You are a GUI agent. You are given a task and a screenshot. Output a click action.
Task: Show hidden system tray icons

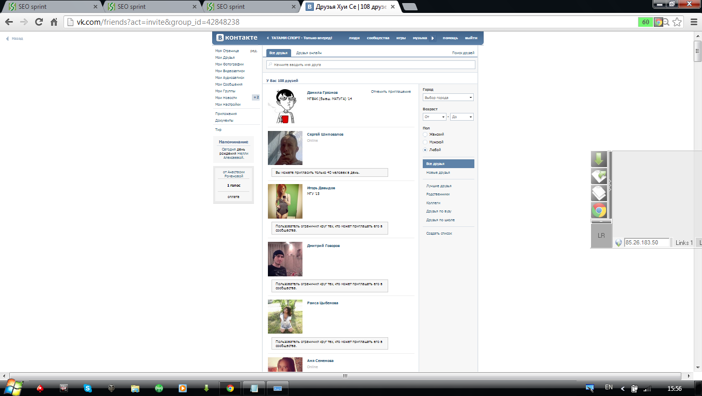click(x=623, y=388)
